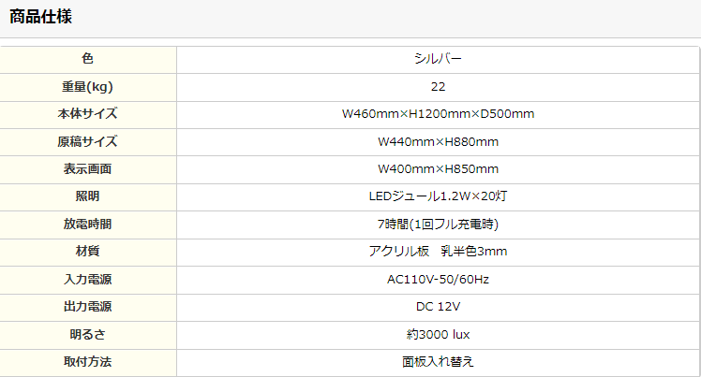Image resolution: width=701 pixels, height=377 pixels.
Task: Click the 商品仕様 heading
Action: pyautogui.click(x=40, y=17)
